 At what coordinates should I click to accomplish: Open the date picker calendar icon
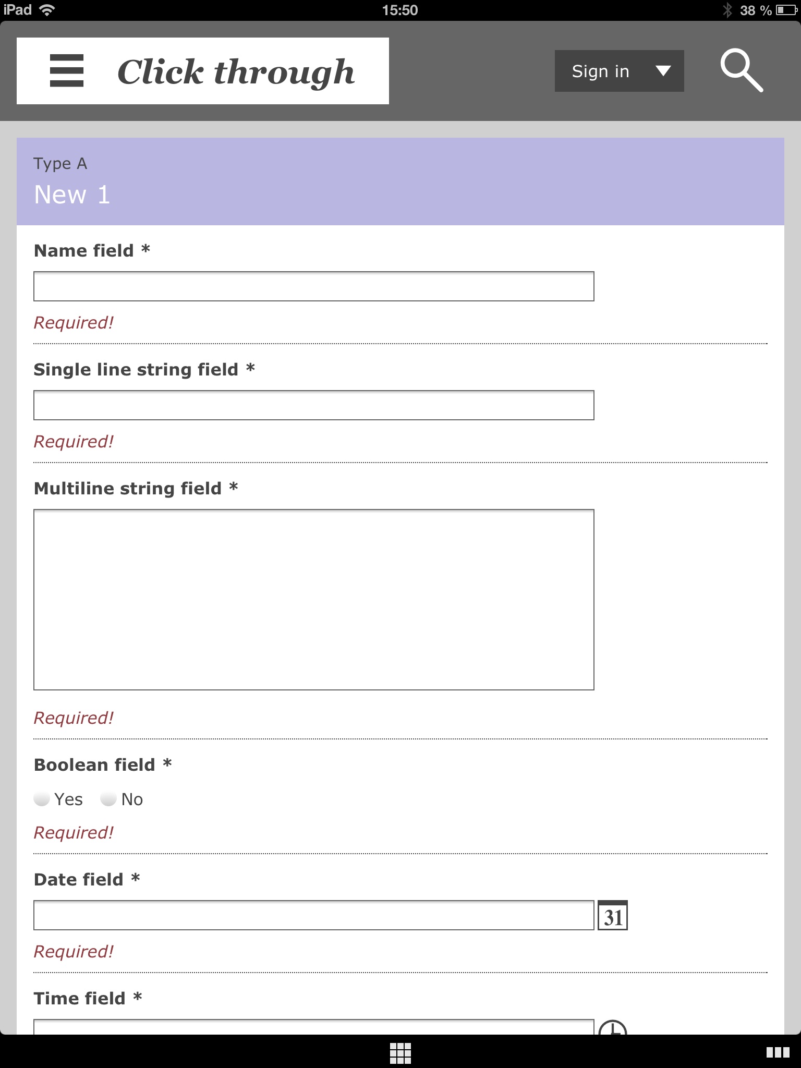[613, 915]
